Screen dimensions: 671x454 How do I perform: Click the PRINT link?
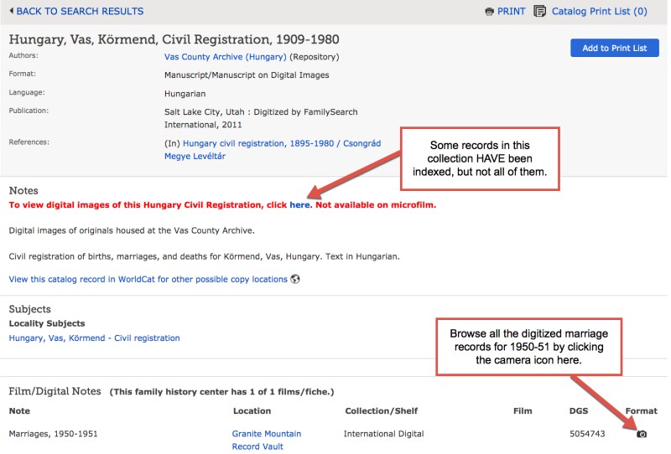511,12
